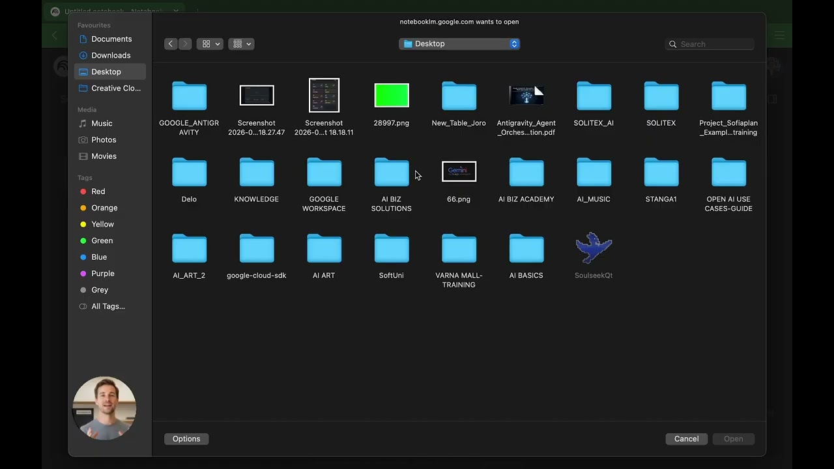
Task: Select the SoulseekQt application icon
Action: [594, 248]
